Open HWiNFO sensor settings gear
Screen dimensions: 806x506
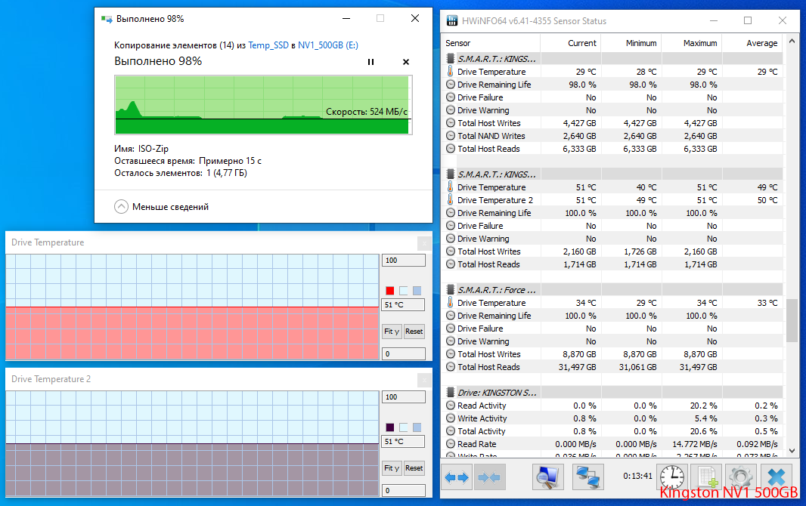[741, 477]
